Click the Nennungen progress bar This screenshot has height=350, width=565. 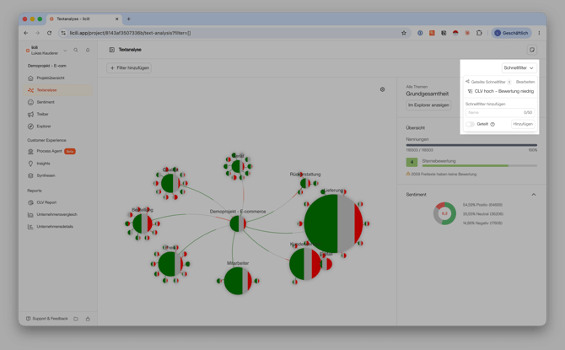tap(471, 145)
